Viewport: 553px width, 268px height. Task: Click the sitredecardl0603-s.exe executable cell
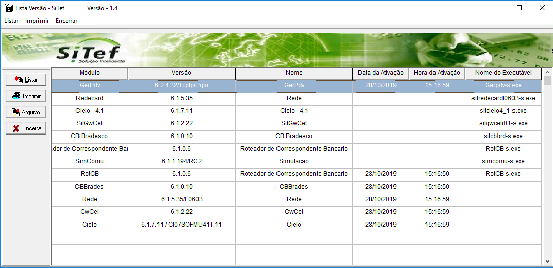point(503,98)
